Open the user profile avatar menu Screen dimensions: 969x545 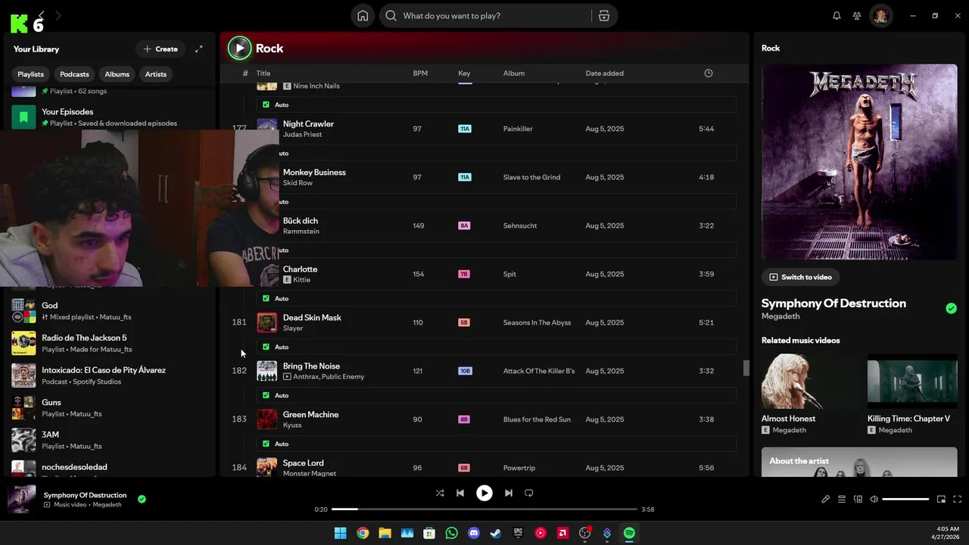click(x=880, y=16)
